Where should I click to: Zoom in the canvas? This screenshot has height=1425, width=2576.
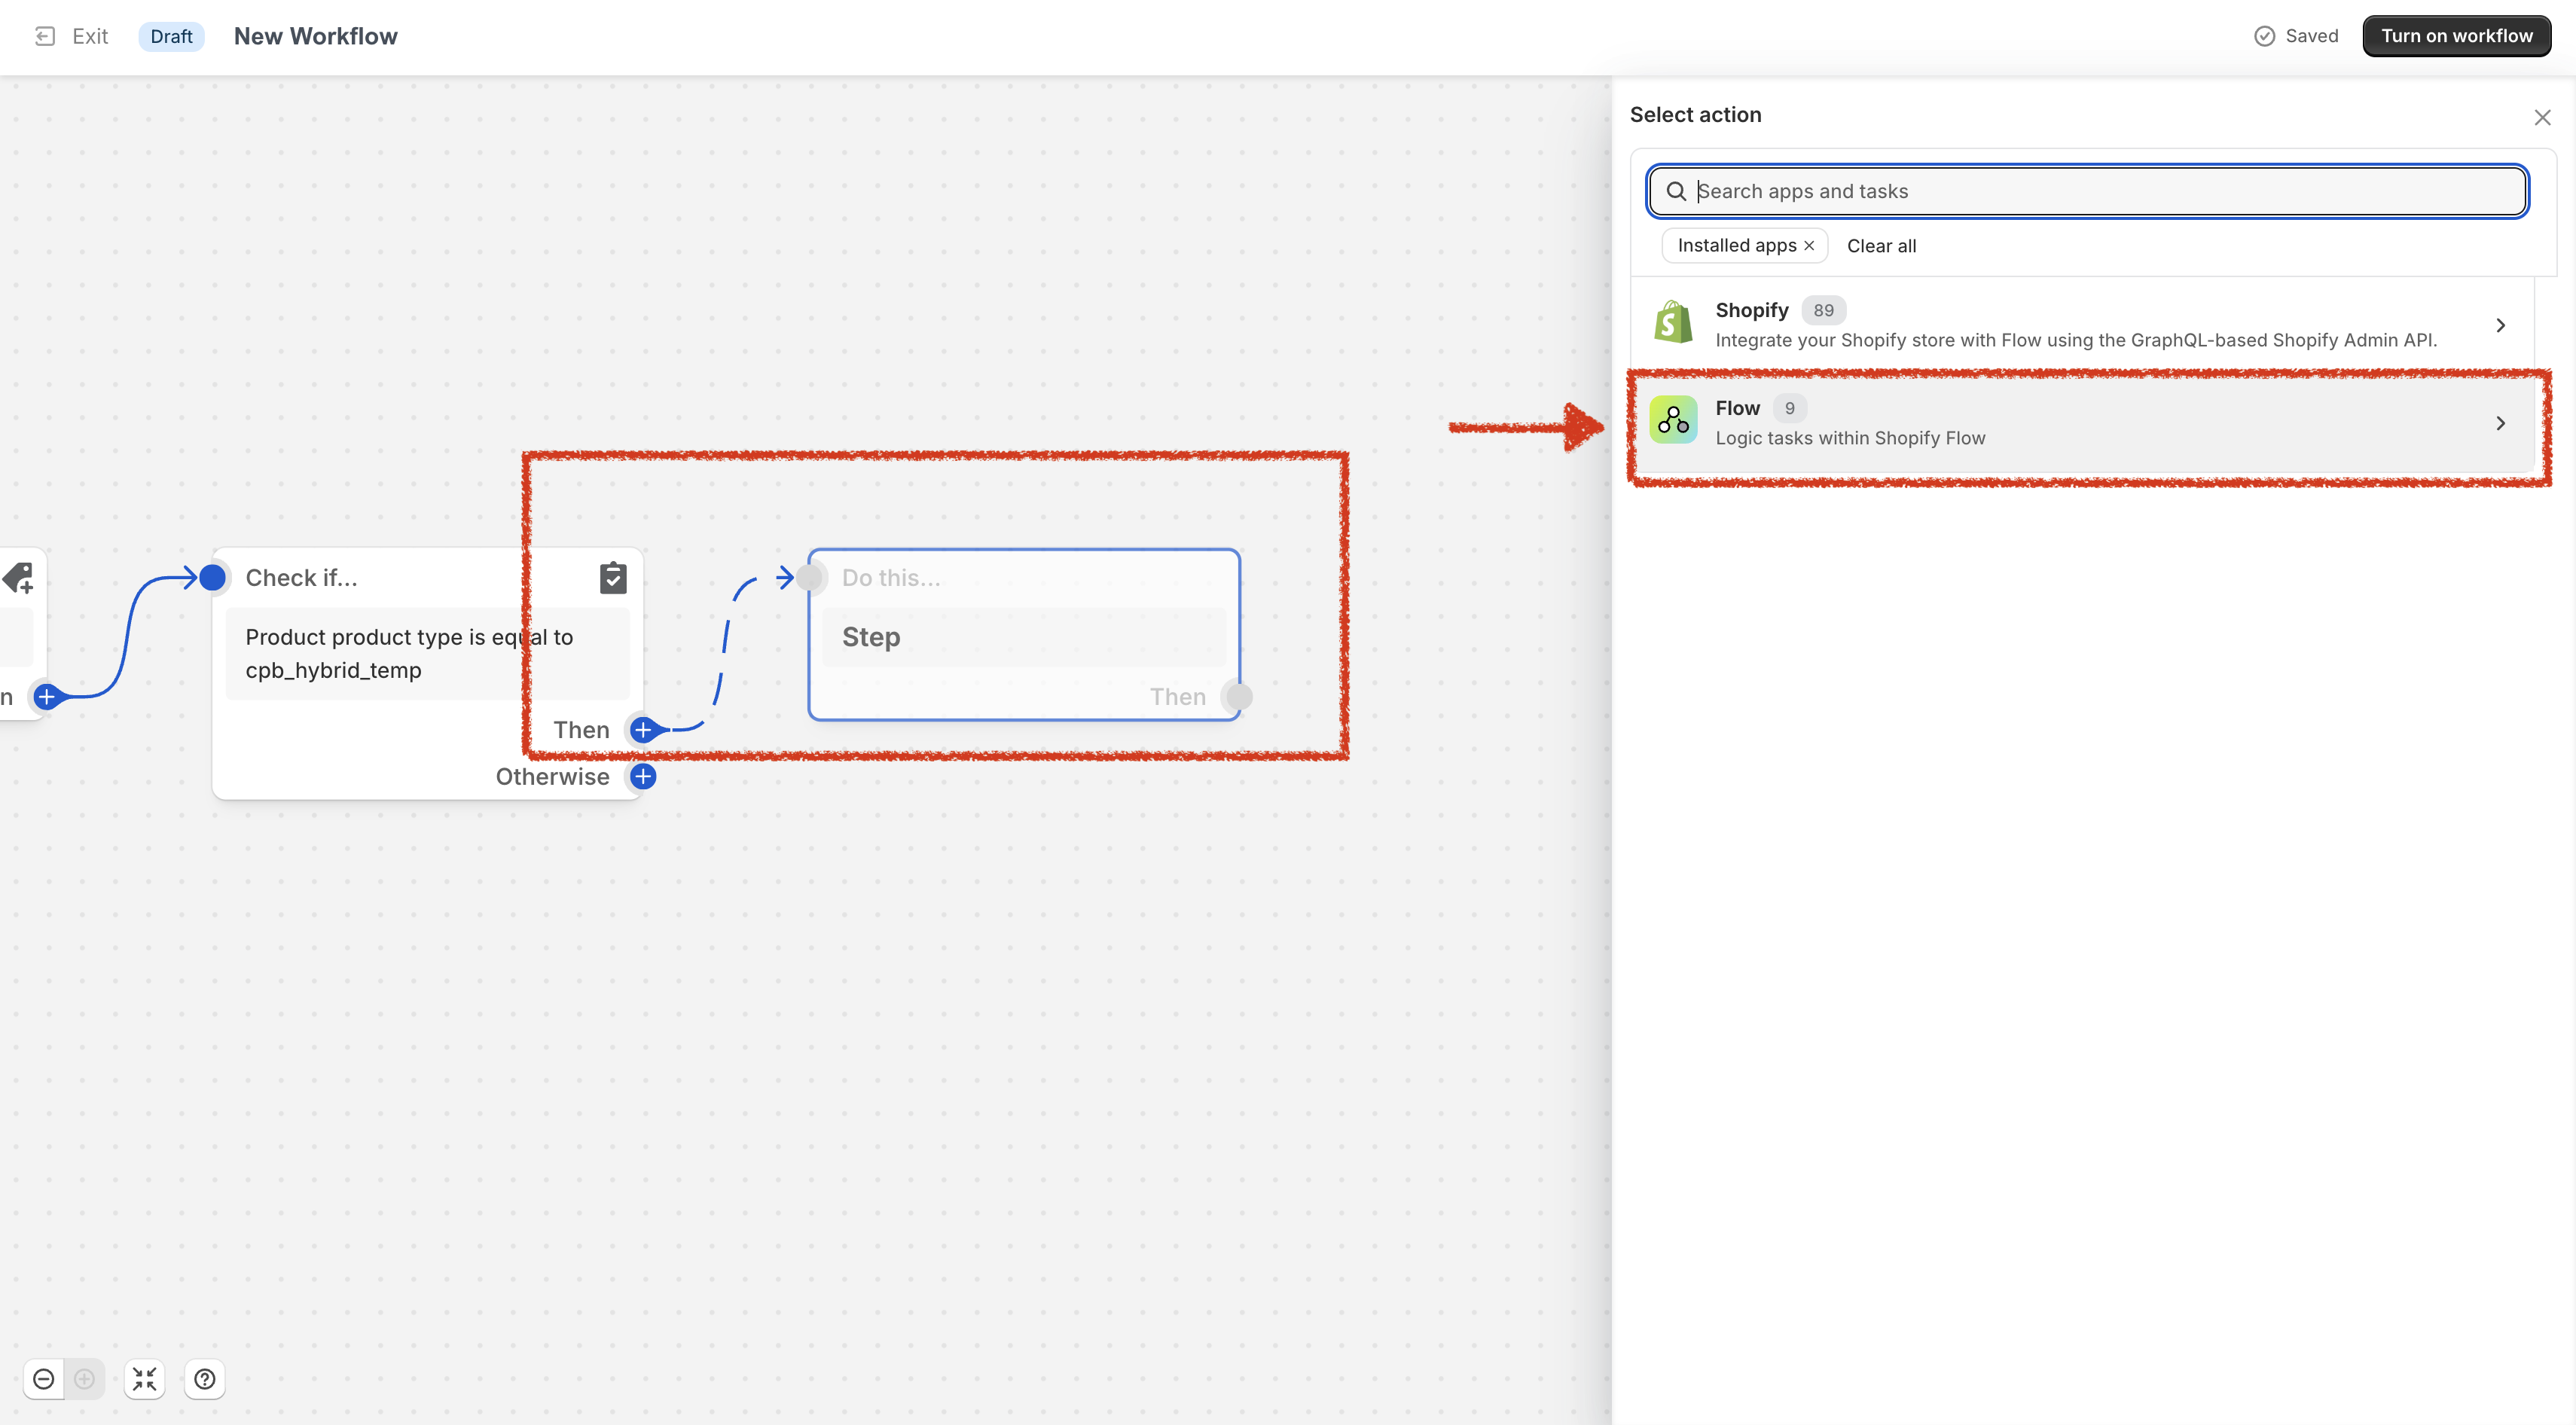coord(85,1381)
